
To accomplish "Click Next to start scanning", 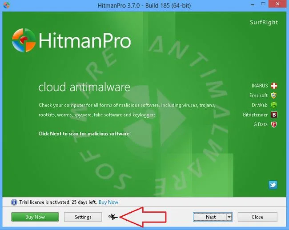I will 210,217.
